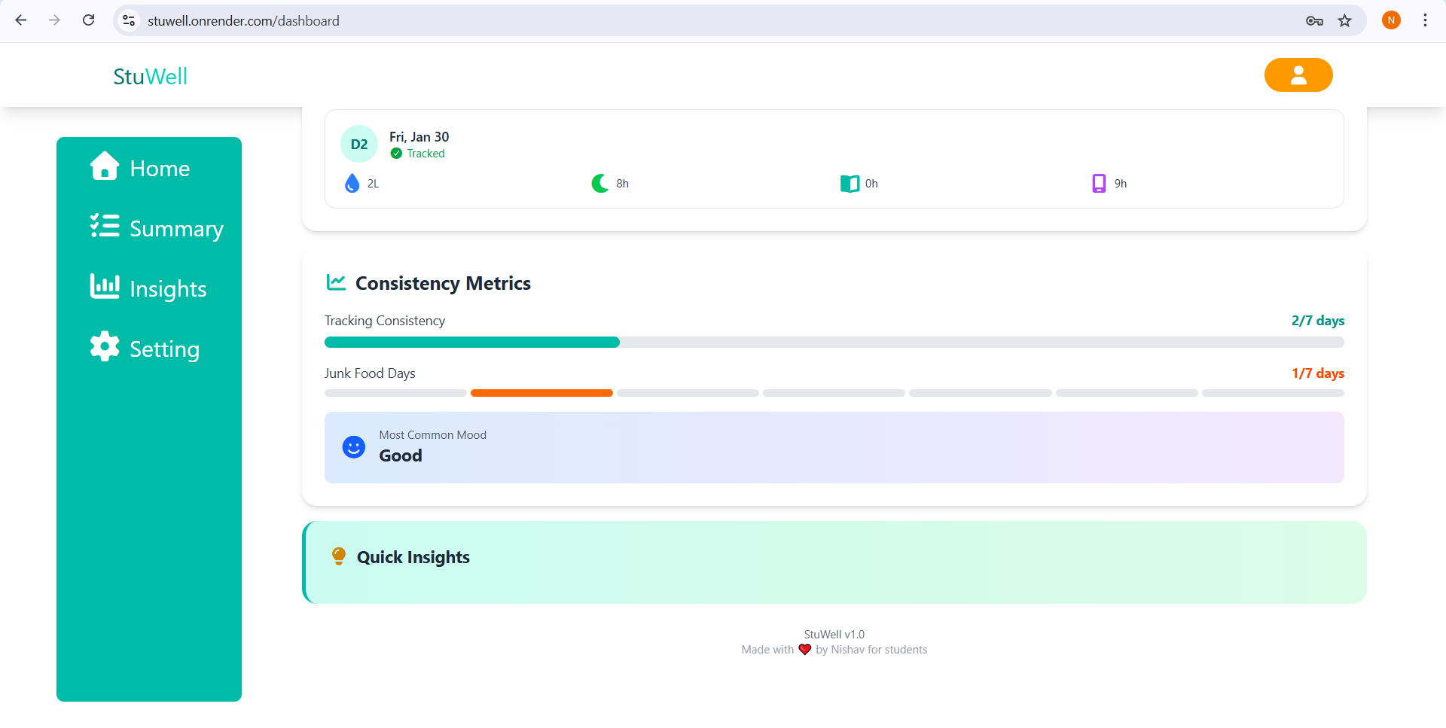Click the D2 day badge
1446x728 pixels.
[359, 144]
